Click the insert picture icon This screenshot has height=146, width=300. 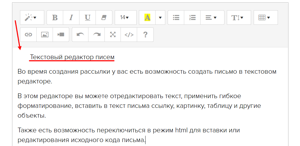[45, 35]
